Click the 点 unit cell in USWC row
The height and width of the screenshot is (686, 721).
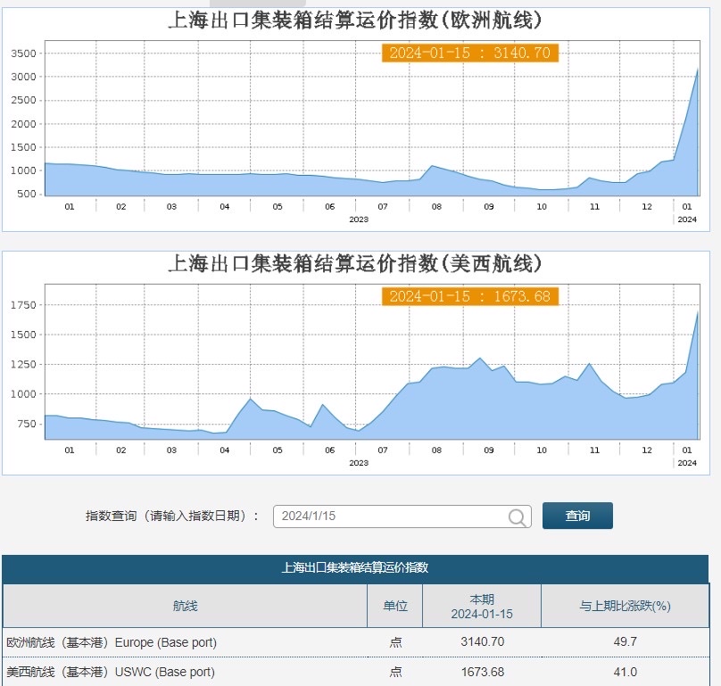click(x=395, y=672)
